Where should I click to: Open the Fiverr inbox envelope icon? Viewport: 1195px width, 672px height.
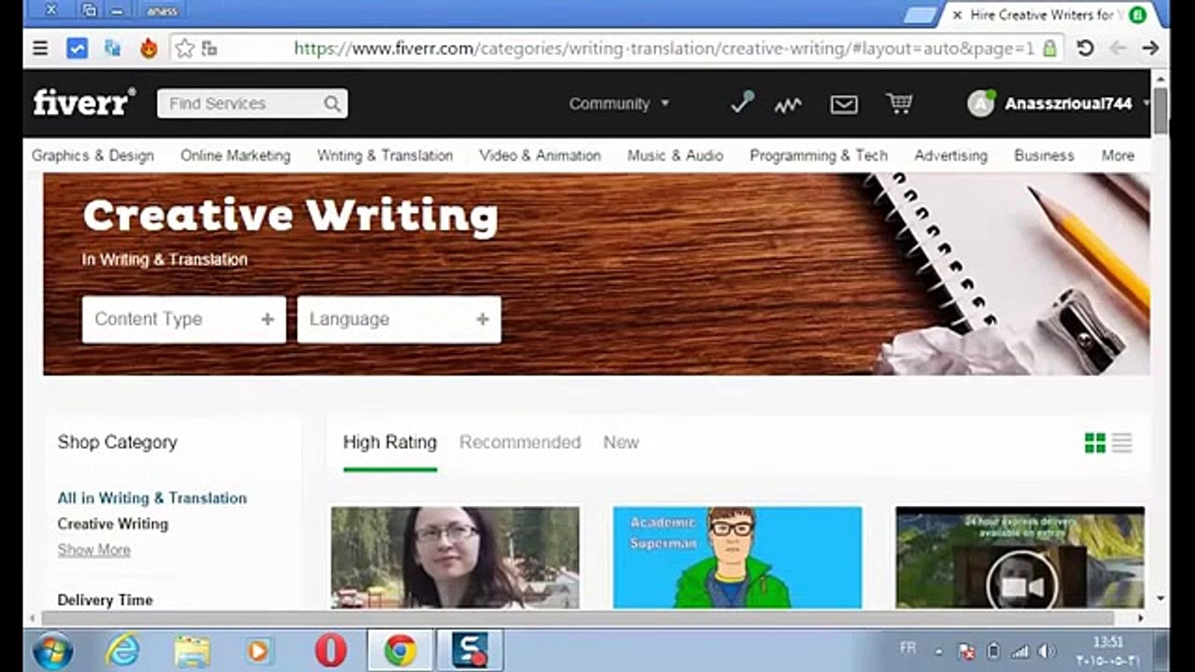coord(844,105)
